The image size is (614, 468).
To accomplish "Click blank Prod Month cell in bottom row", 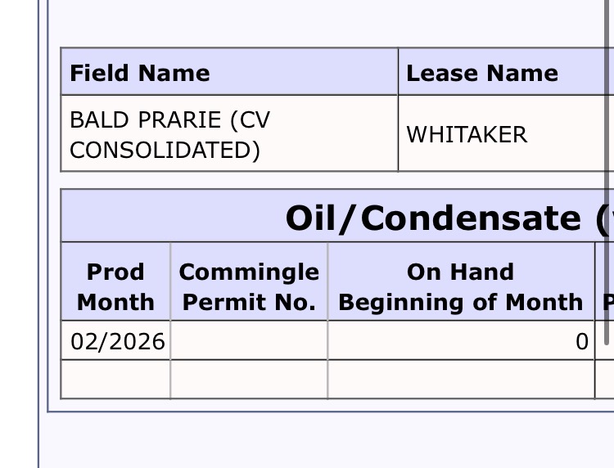I will pos(115,380).
